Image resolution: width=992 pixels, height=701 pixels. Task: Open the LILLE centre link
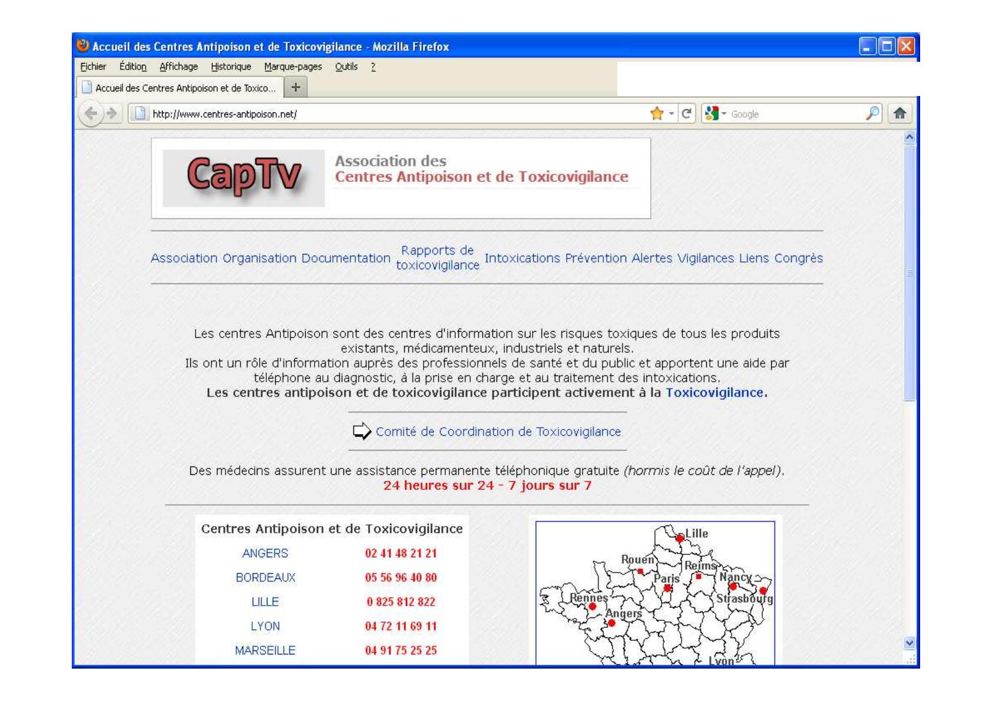click(x=265, y=601)
